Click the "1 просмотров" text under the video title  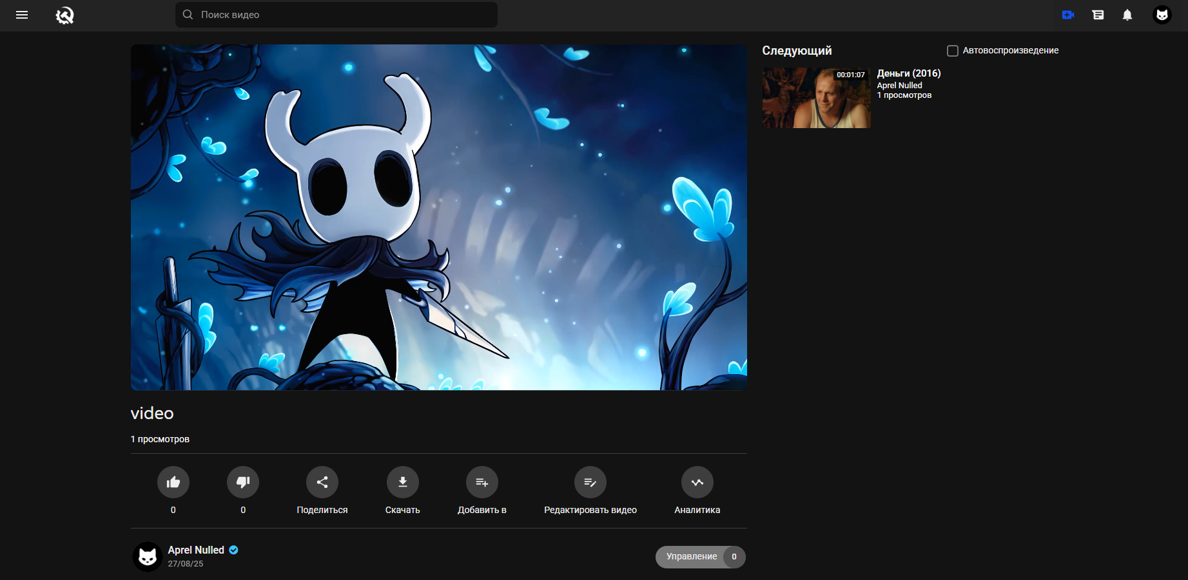pyautogui.click(x=160, y=439)
